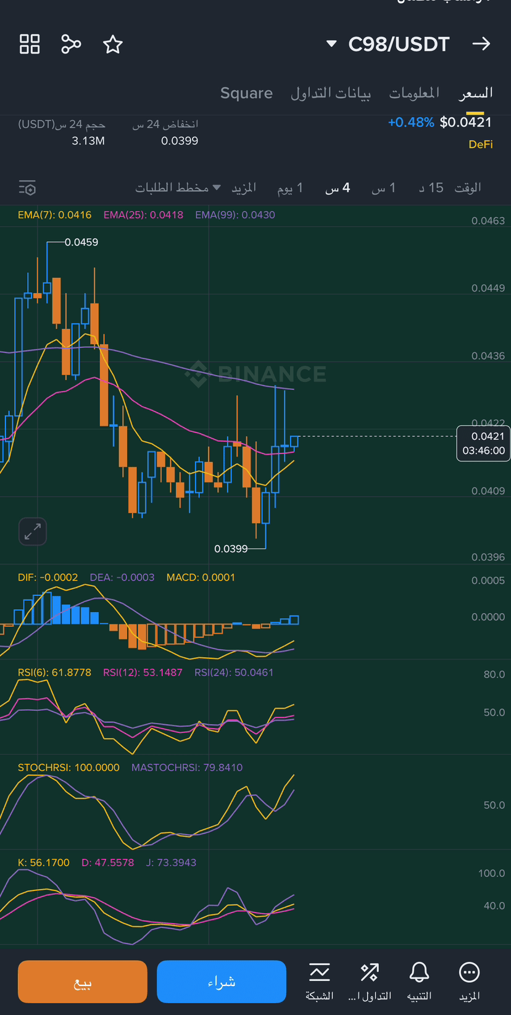511x1015 pixels.
Task: Open chart settings icon beside intervals
Action: [x=27, y=188]
